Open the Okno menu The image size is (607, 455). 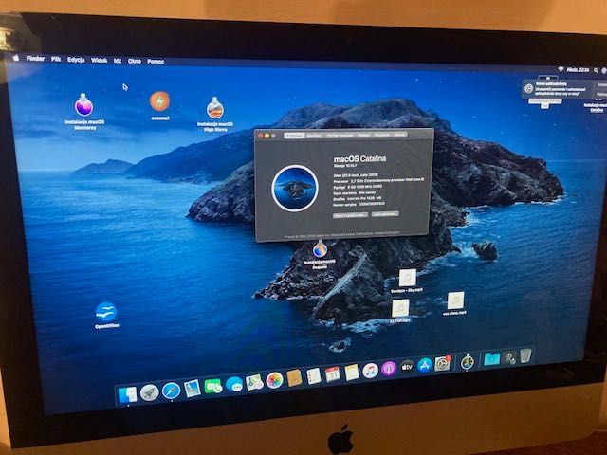(x=135, y=61)
